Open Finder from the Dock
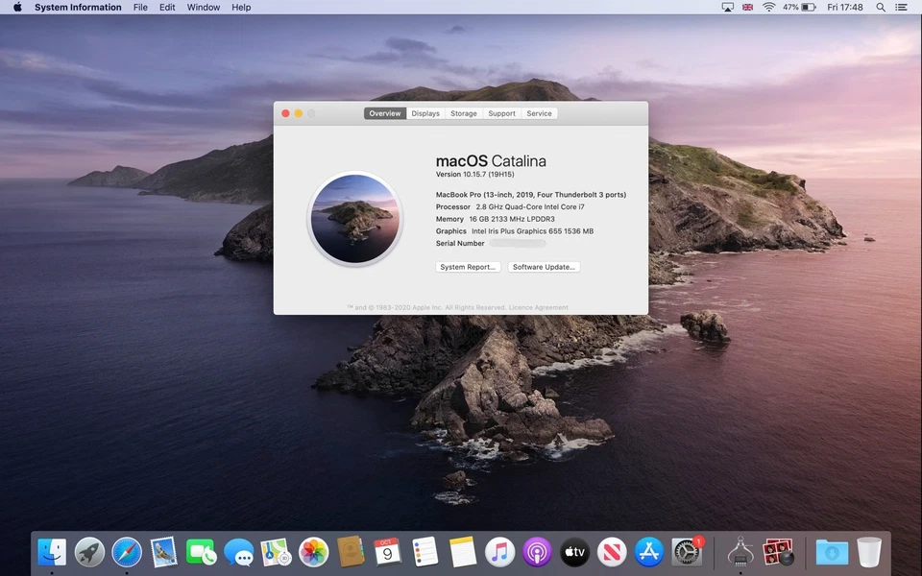This screenshot has height=576, width=922. point(52,553)
